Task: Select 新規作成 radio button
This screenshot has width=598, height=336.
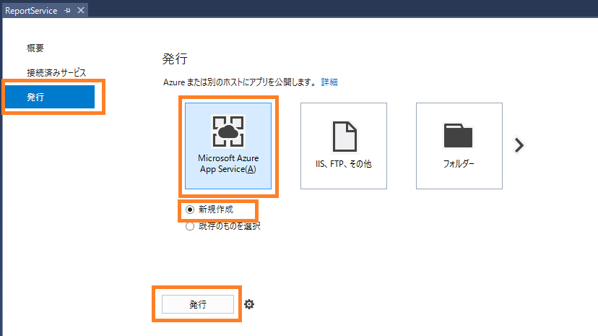Action: pyautogui.click(x=190, y=210)
